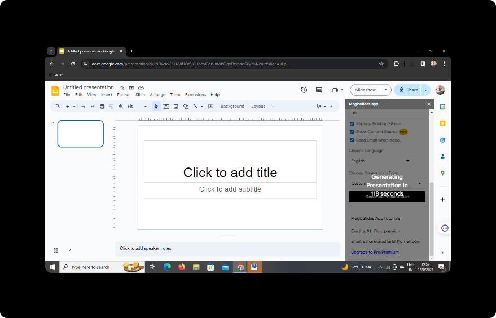
Task: Choose the Select cursor tool
Action: [156, 107]
